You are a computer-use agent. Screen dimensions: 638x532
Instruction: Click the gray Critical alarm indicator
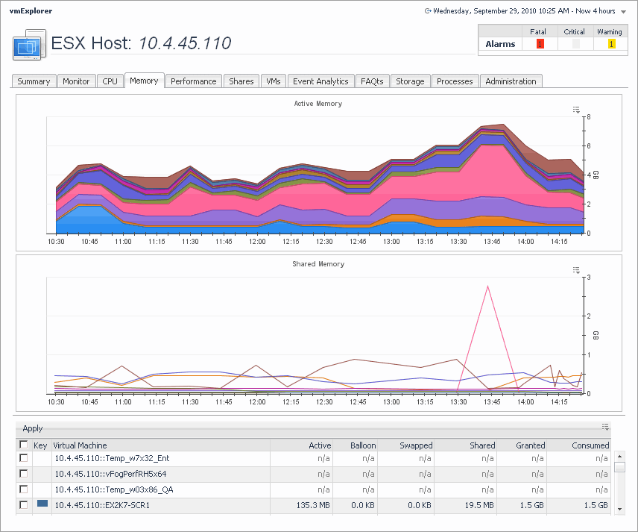click(x=575, y=44)
